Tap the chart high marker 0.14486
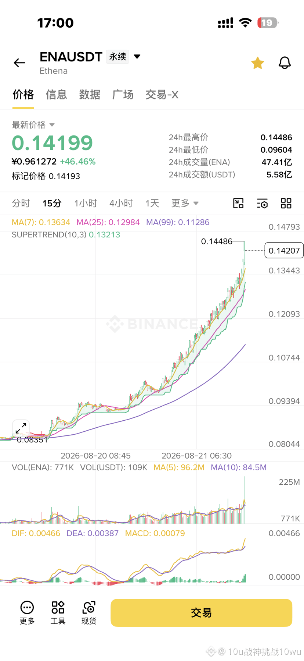Screen dimensions: 304x661 pyautogui.click(x=217, y=241)
